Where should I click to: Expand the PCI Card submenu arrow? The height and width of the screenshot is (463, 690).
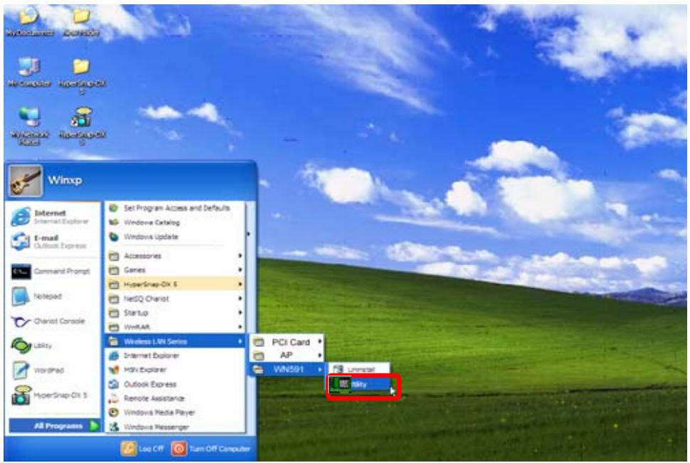pos(320,341)
